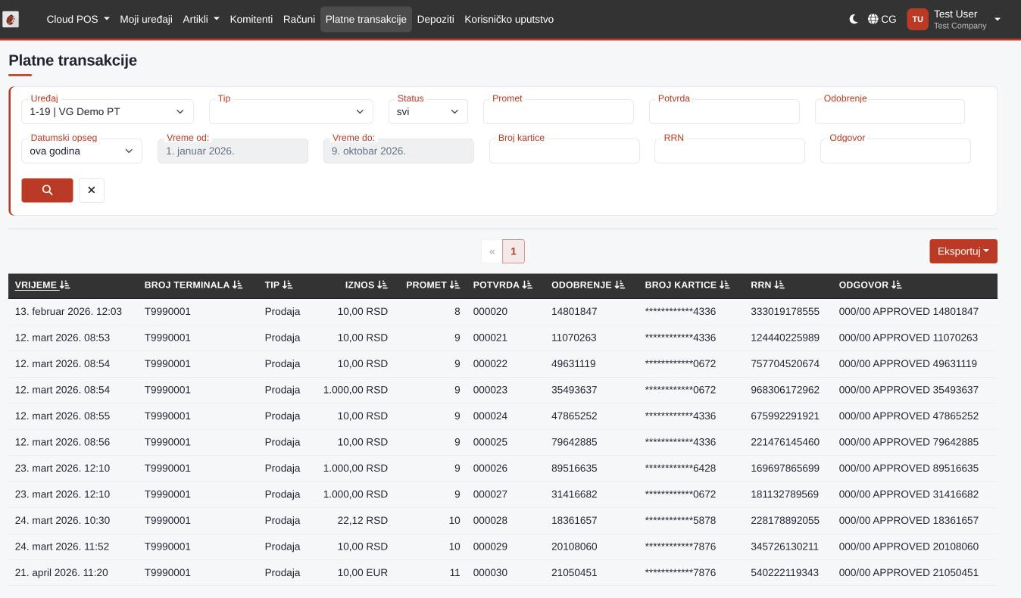This screenshot has width=1021, height=598.
Task: Click the RRN filter field
Action: (729, 151)
